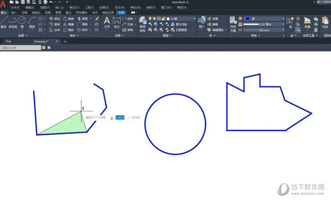This screenshot has width=331, height=202.
Task: Select the Line (直线) drawing tool
Action: coord(3,23)
